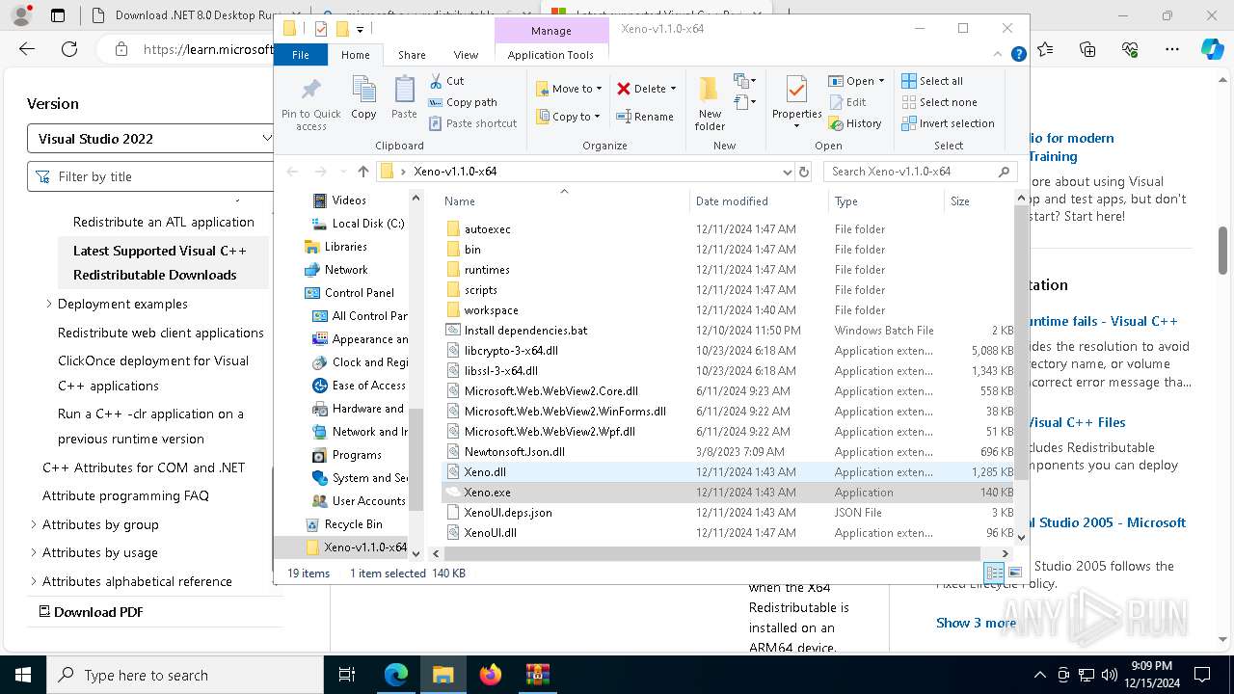
Task: Switch to Download .NET 8.0 Desktop browser tab
Action: point(188,15)
